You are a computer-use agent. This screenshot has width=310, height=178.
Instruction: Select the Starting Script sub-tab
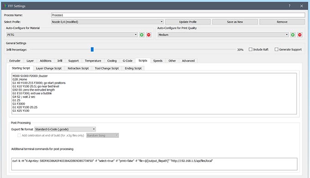pyautogui.click(x=21, y=68)
